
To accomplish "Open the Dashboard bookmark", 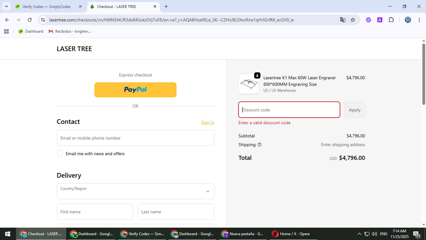I will click(x=31, y=31).
